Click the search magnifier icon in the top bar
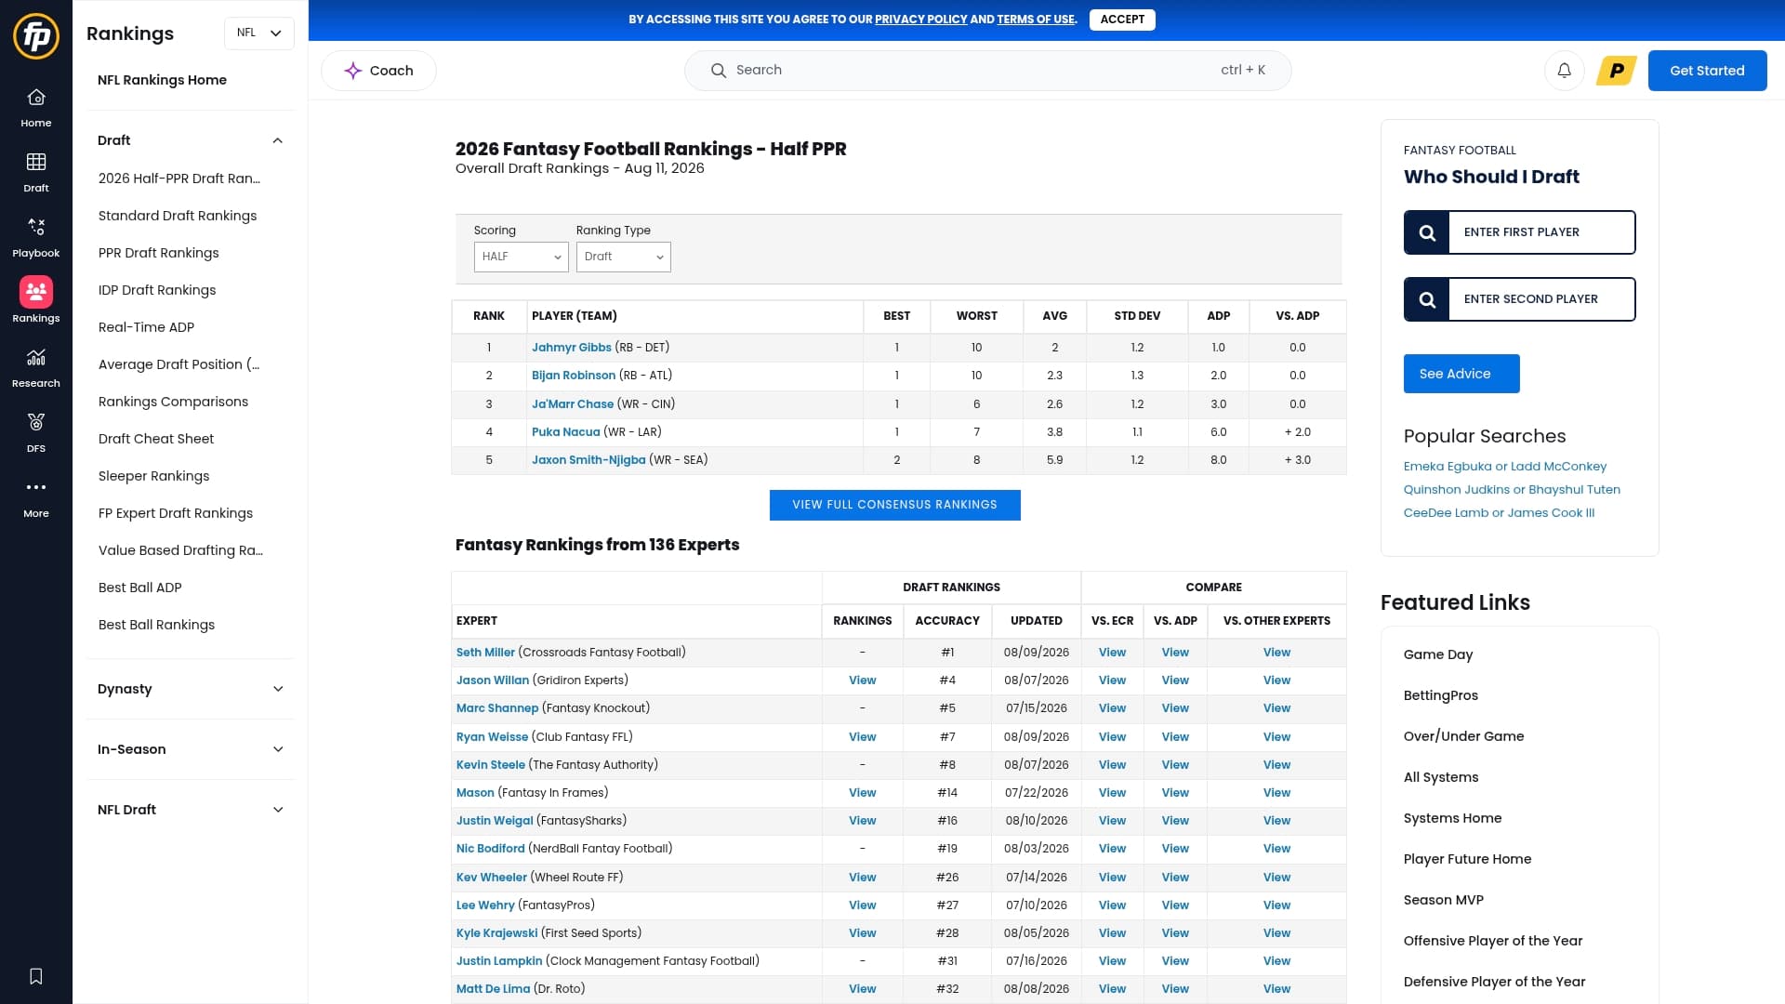This screenshot has width=1785, height=1004. click(719, 71)
